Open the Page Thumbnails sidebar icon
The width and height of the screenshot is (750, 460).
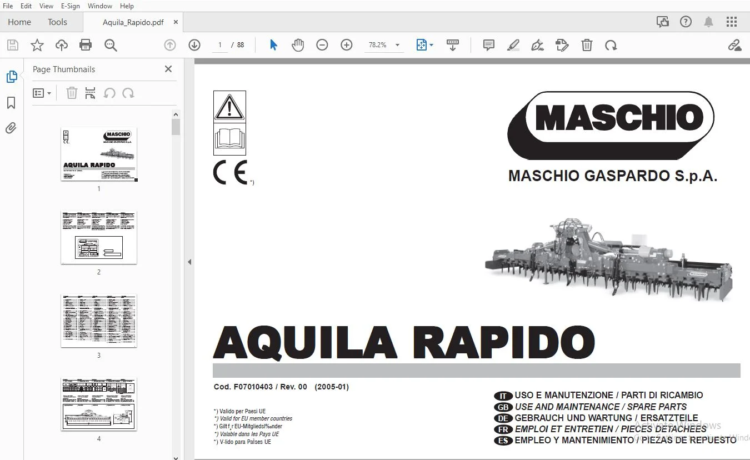(x=11, y=77)
